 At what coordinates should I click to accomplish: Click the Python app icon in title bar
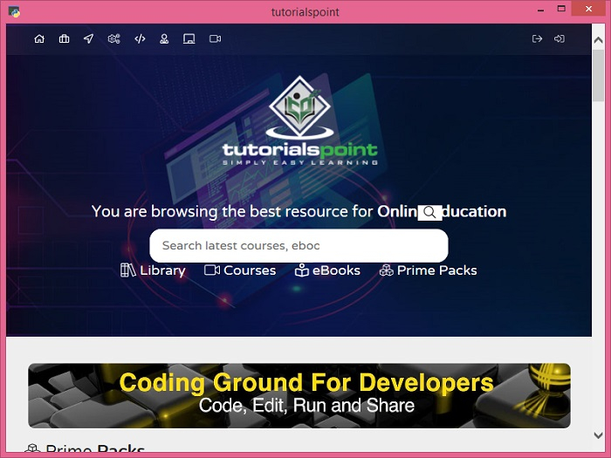click(x=14, y=11)
